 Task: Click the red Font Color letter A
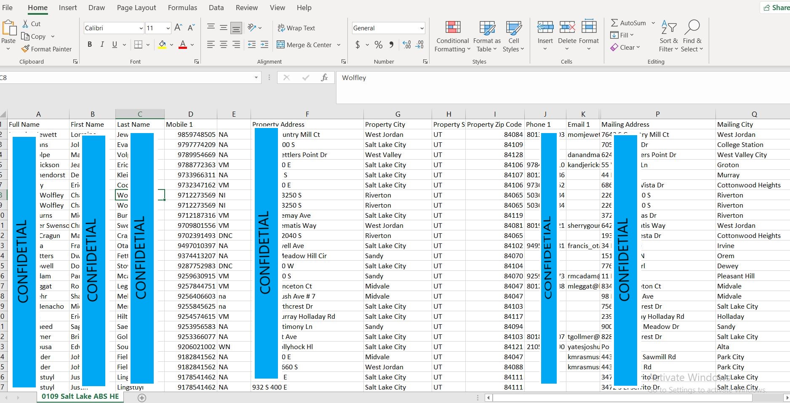183,45
